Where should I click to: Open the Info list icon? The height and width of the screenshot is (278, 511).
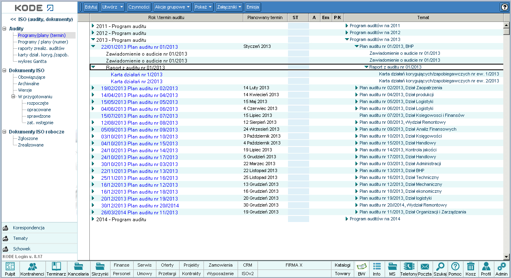point(377,269)
